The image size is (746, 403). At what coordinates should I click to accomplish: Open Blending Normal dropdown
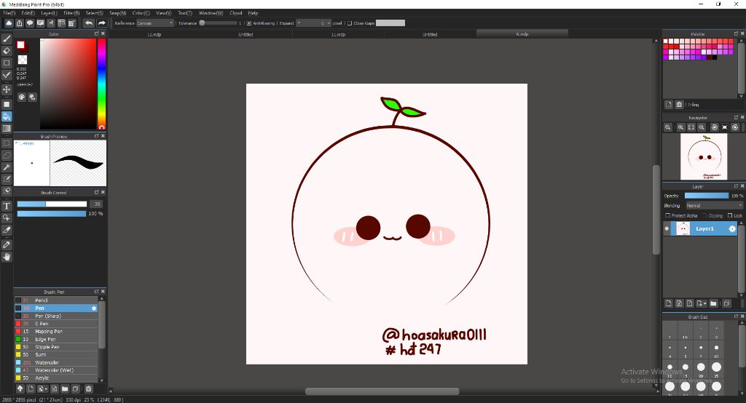(714, 205)
